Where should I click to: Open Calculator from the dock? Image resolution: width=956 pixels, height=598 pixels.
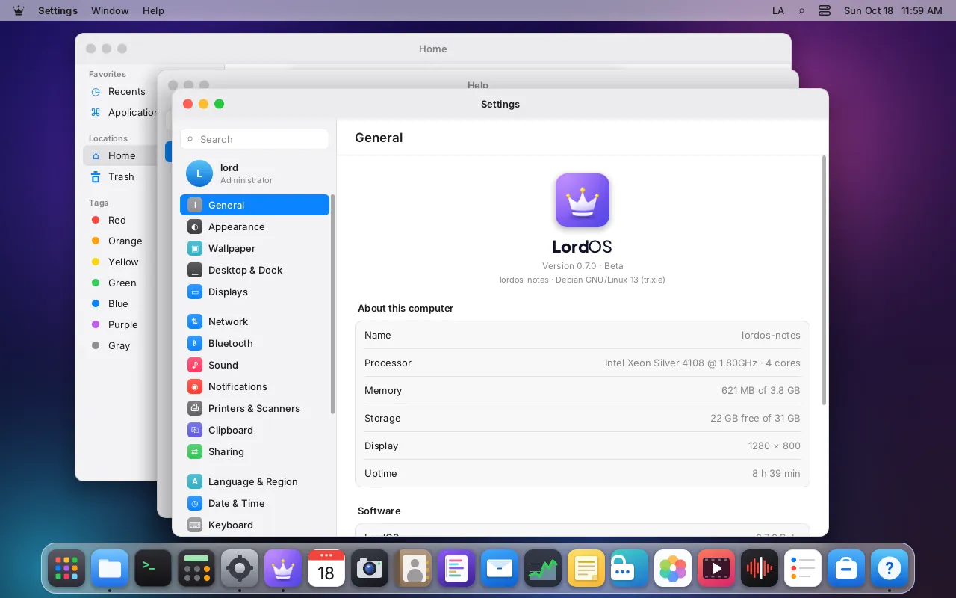click(196, 569)
